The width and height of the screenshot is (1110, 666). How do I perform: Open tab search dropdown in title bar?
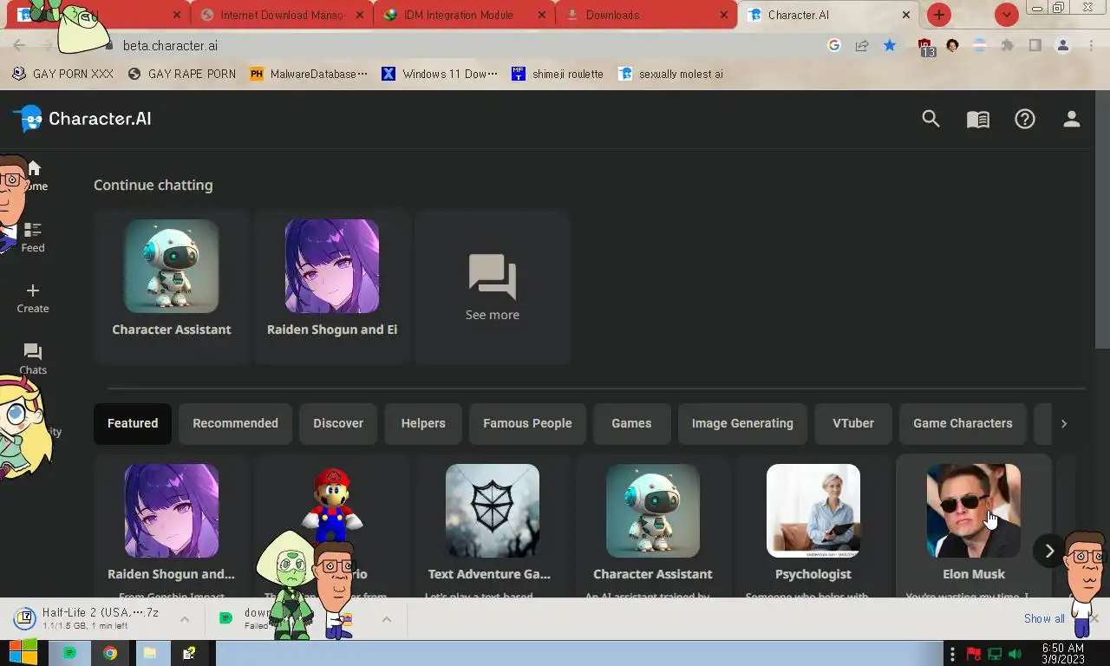pyautogui.click(x=1006, y=15)
